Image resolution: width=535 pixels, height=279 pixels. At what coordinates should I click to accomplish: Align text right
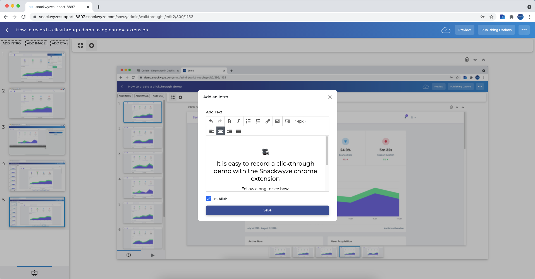pos(230,131)
